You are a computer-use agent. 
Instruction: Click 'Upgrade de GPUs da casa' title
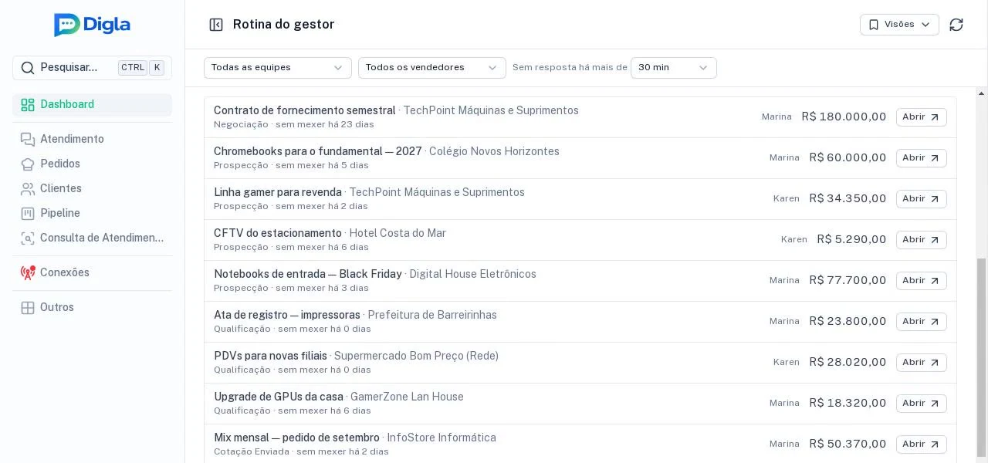tap(279, 397)
